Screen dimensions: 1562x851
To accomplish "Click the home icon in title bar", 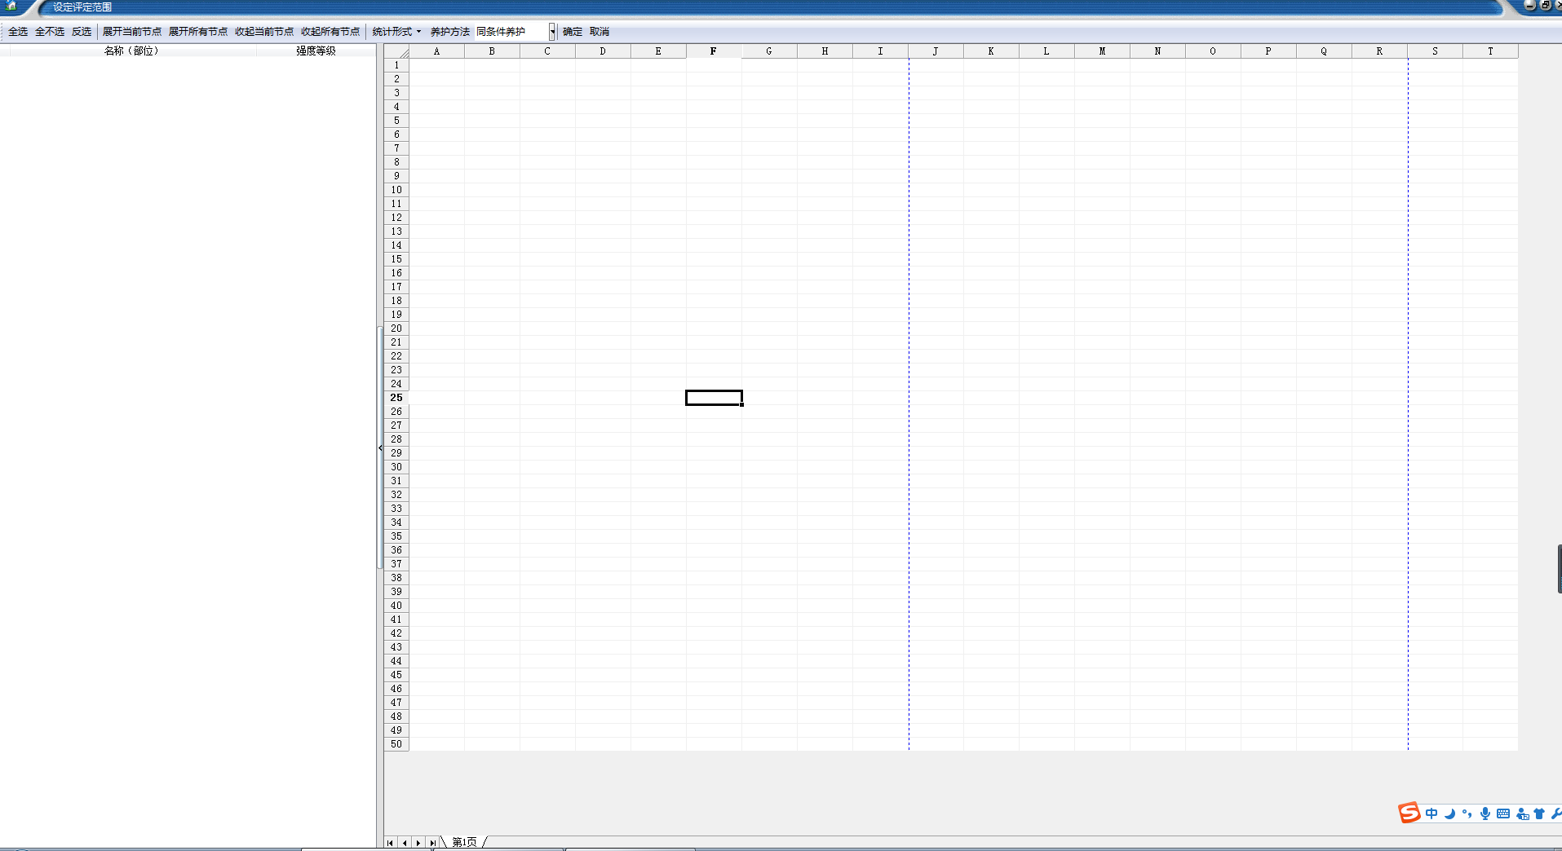I will [11, 6].
